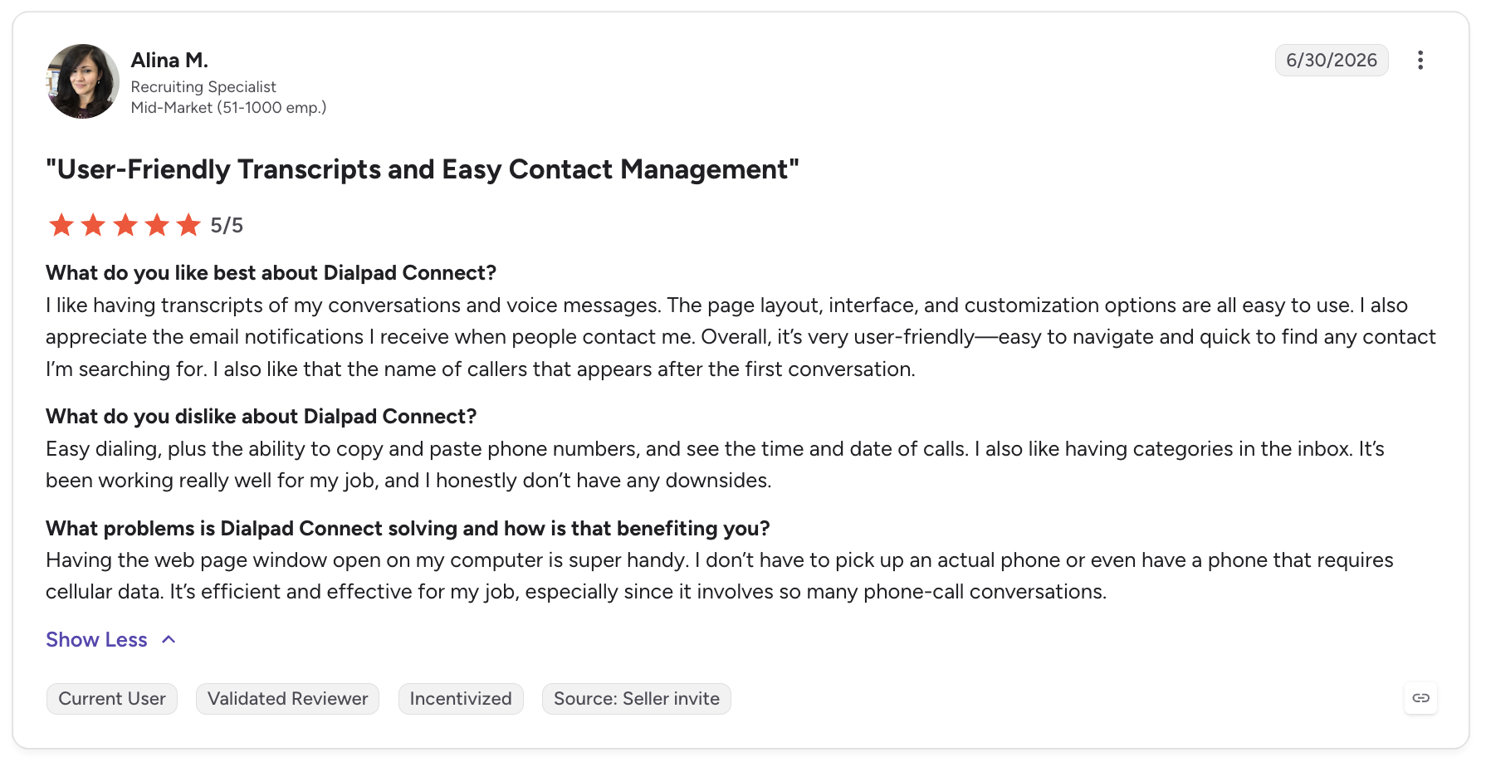The image size is (1486, 762).
Task: Click the 5/5 rating score text
Action: pos(227,226)
